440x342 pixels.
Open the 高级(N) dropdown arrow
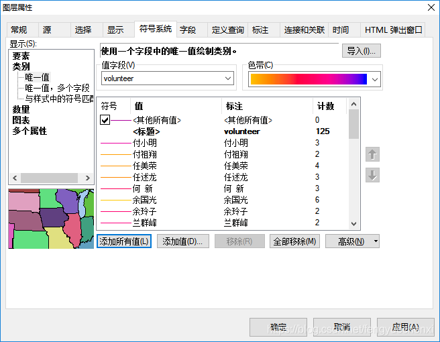(x=376, y=241)
